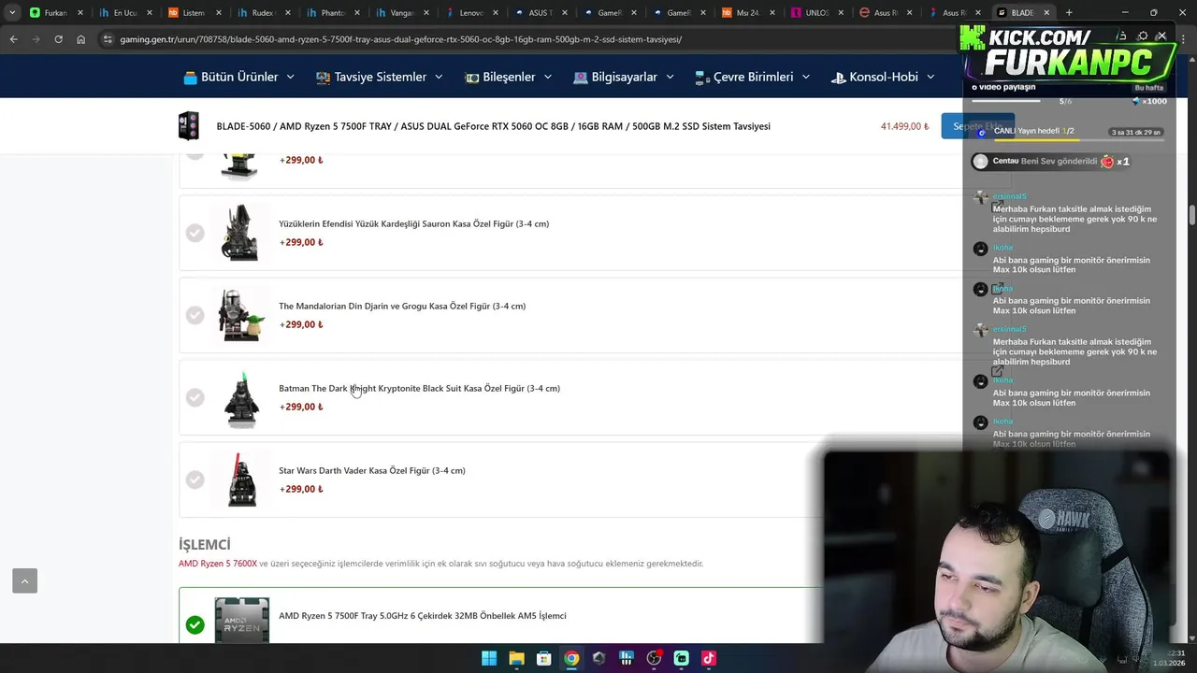Open the tab search dropdown arrow

pyautogui.click(x=11, y=13)
